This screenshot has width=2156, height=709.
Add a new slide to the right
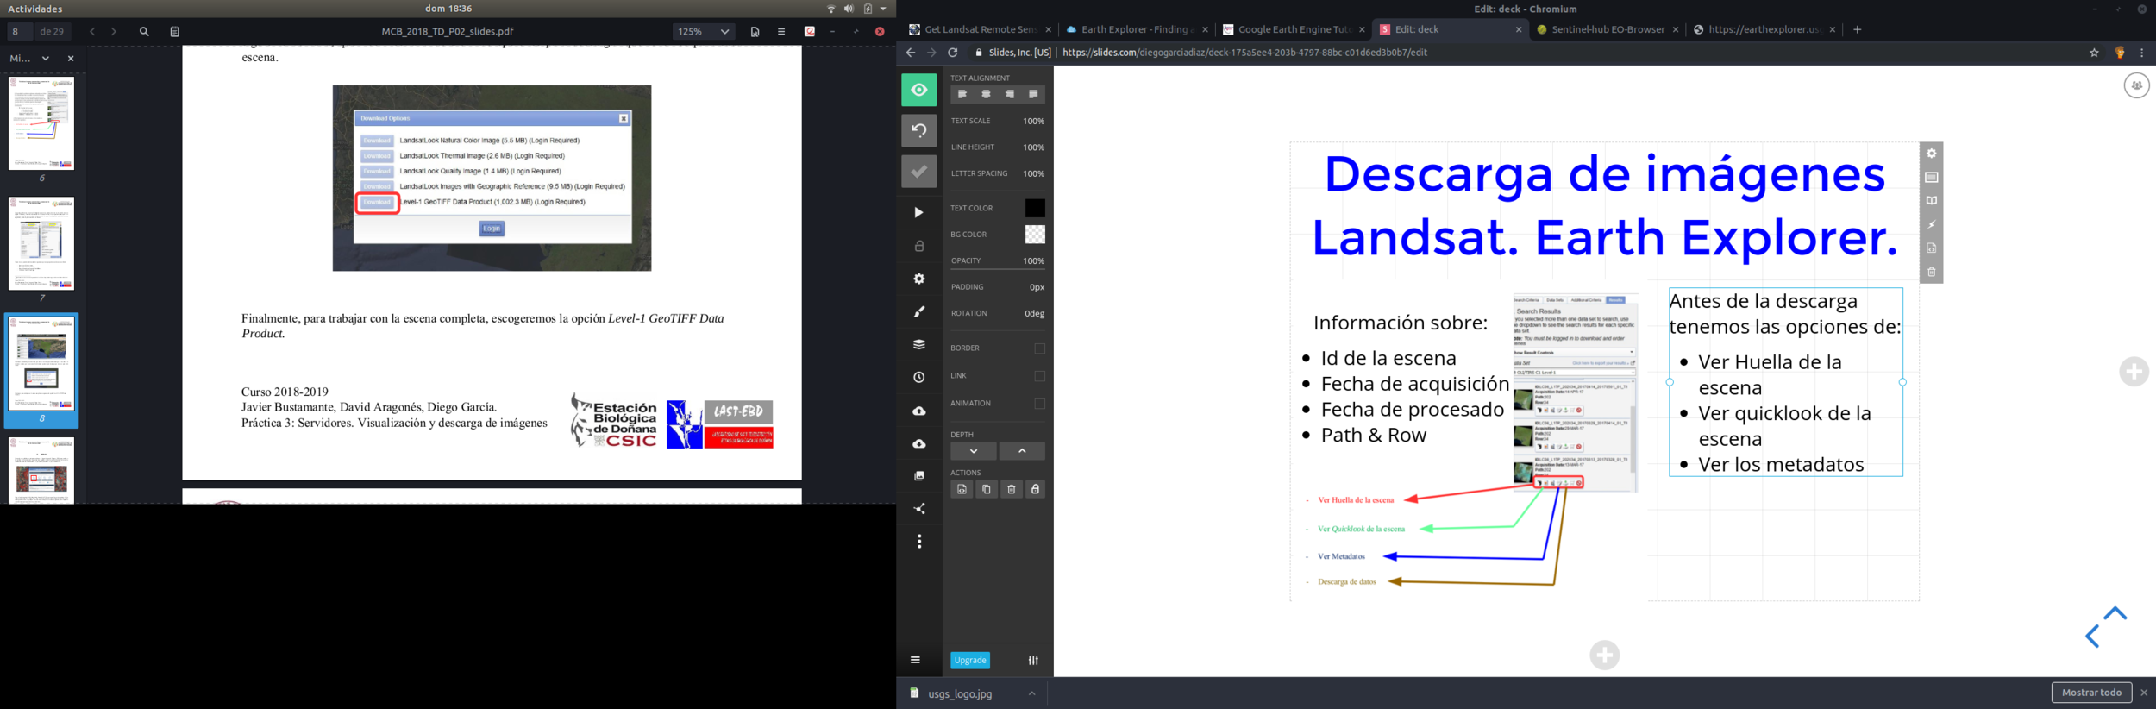click(2134, 372)
